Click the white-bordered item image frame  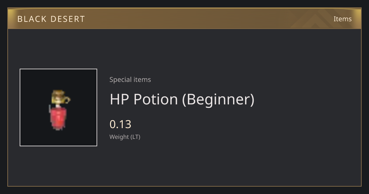[58, 107]
